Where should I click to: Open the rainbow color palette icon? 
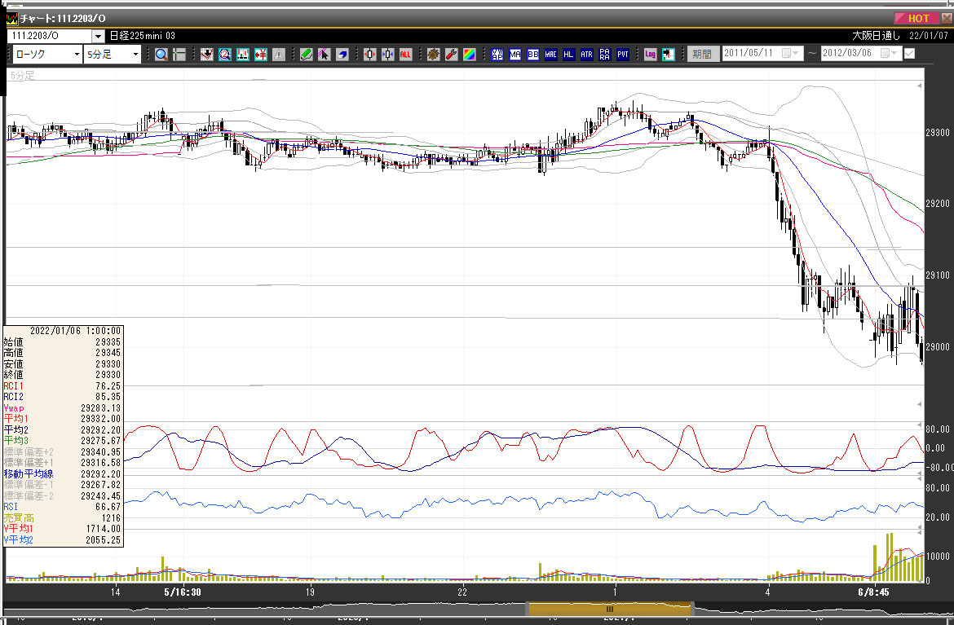470,55
